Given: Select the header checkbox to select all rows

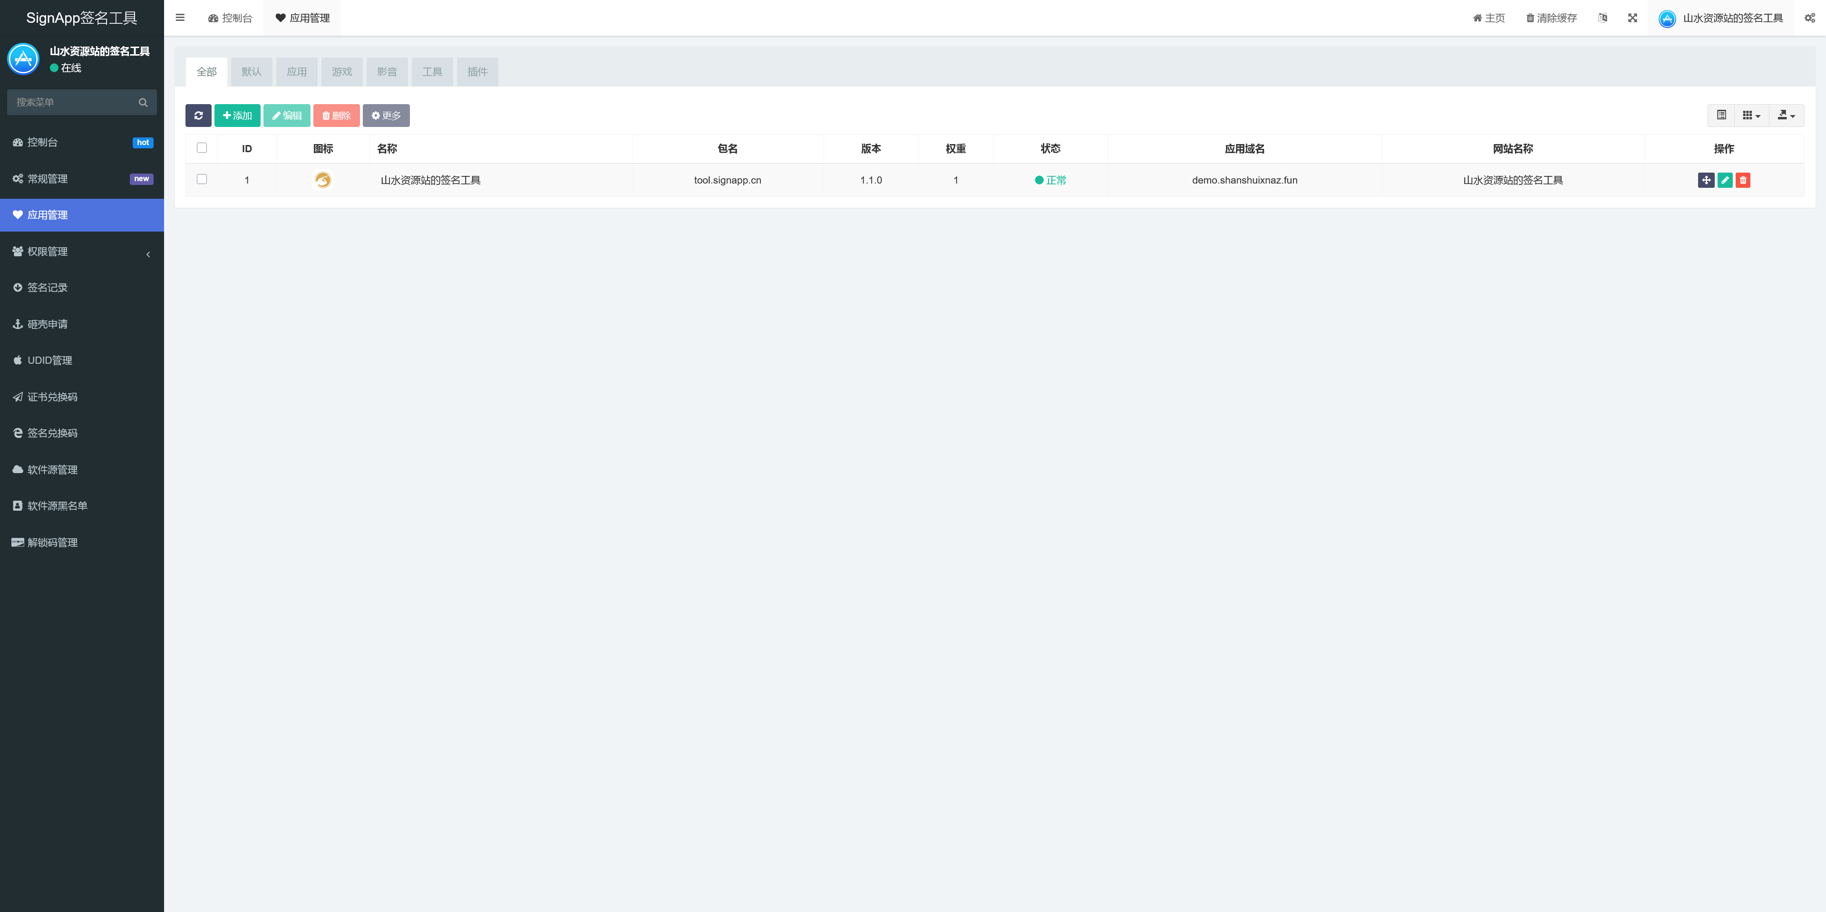Looking at the screenshot, I should (202, 147).
